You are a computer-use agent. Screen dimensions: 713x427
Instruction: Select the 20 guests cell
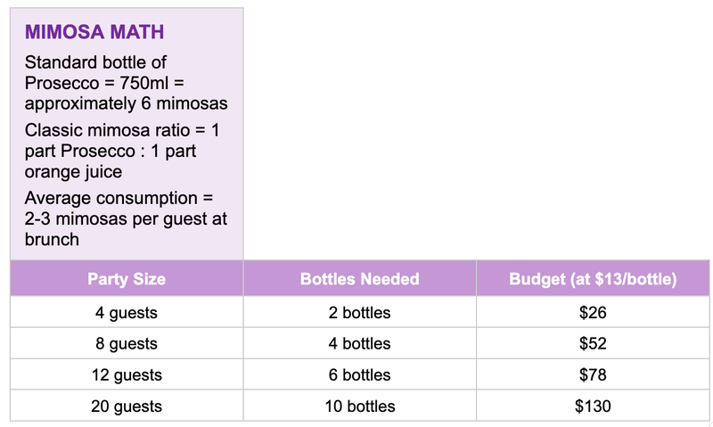[127, 406]
